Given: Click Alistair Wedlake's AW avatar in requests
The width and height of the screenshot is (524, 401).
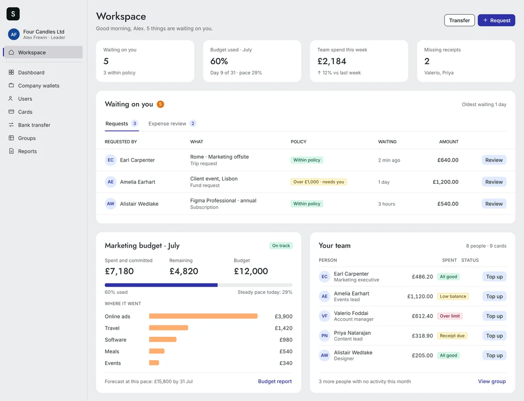Looking at the screenshot, I should point(110,204).
